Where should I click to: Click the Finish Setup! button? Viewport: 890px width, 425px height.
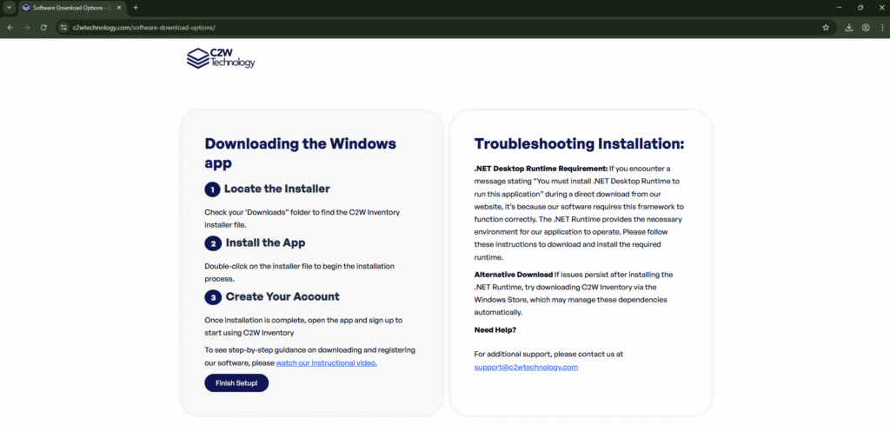(x=236, y=382)
